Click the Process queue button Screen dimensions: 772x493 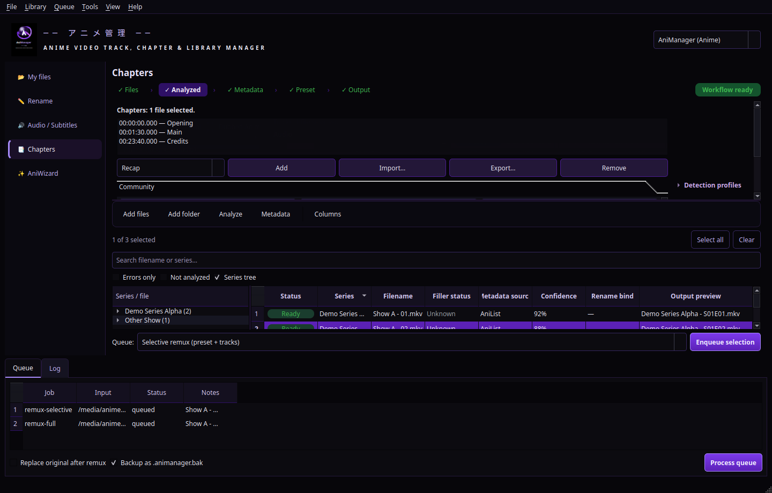(x=733, y=463)
